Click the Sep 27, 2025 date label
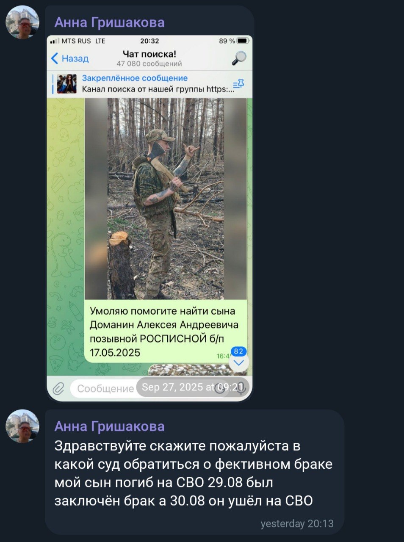404x542 pixels. click(x=193, y=387)
